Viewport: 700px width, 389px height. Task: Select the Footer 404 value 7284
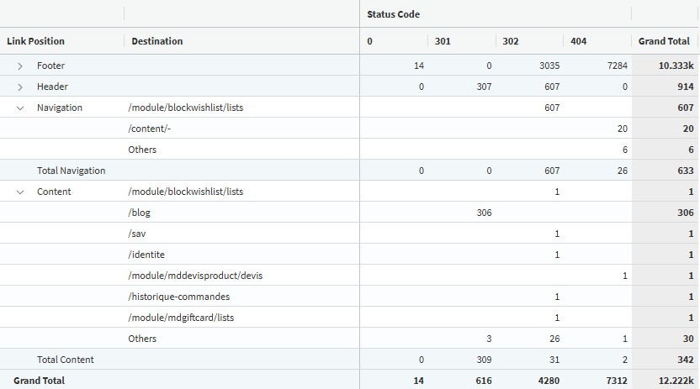[618, 66]
